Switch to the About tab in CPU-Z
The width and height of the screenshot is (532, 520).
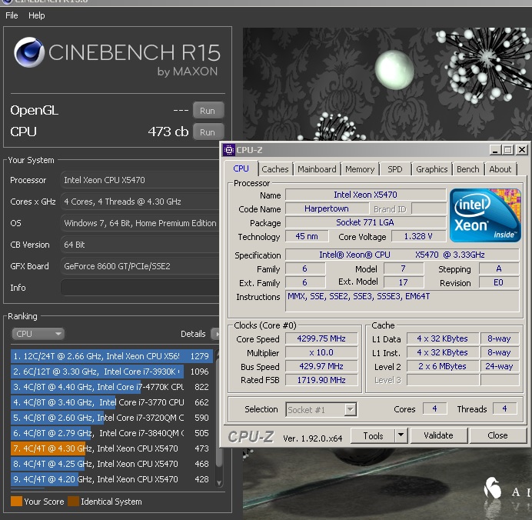pyautogui.click(x=500, y=169)
